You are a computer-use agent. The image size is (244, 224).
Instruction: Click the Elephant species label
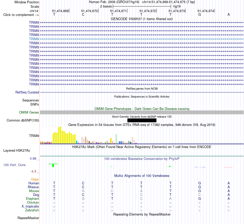pyautogui.click(x=32, y=199)
